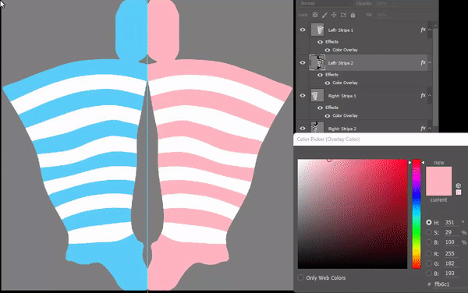The width and height of the screenshot is (468, 293).
Task: Hide the Left- Stripe 1 layer
Action: pos(303,30)
